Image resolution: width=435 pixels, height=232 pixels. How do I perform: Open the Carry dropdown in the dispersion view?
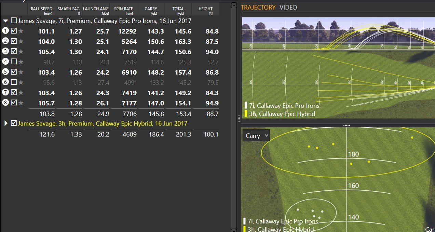(x=256, y=136)
